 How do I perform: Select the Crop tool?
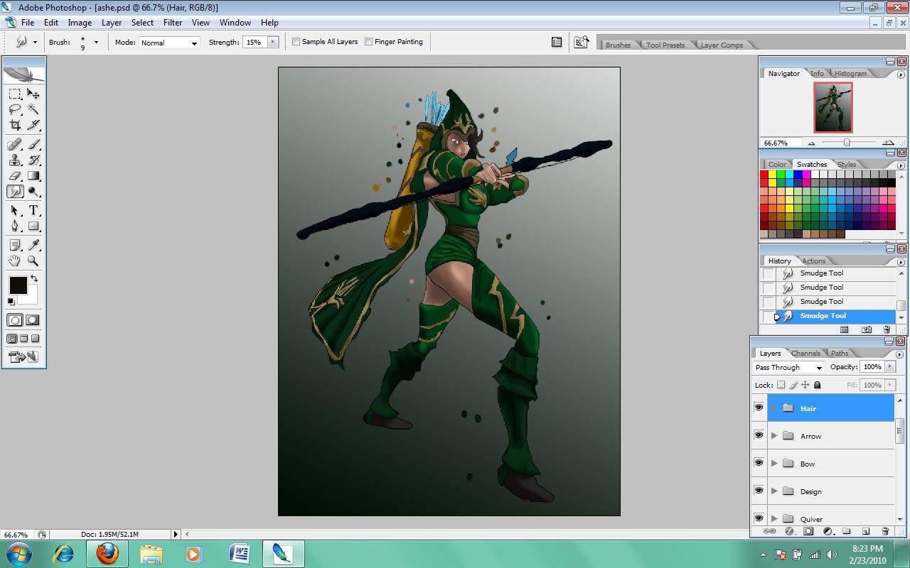(15, 125)
